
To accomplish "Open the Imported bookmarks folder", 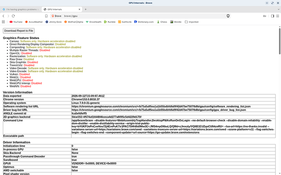I will (x=191, y=22).
